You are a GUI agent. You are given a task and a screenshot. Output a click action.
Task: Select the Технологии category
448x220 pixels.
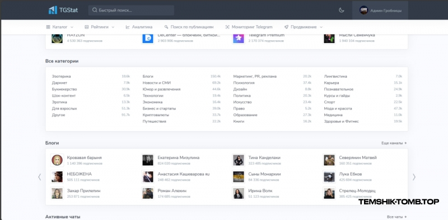153,95
